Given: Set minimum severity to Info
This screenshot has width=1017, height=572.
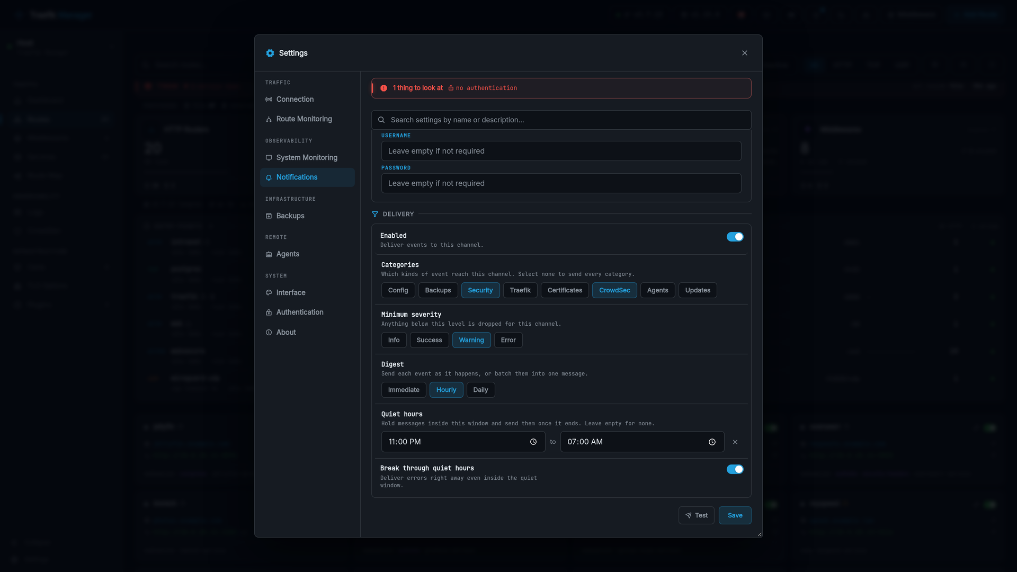Looking at the screenshot, I should click(394, 340).
